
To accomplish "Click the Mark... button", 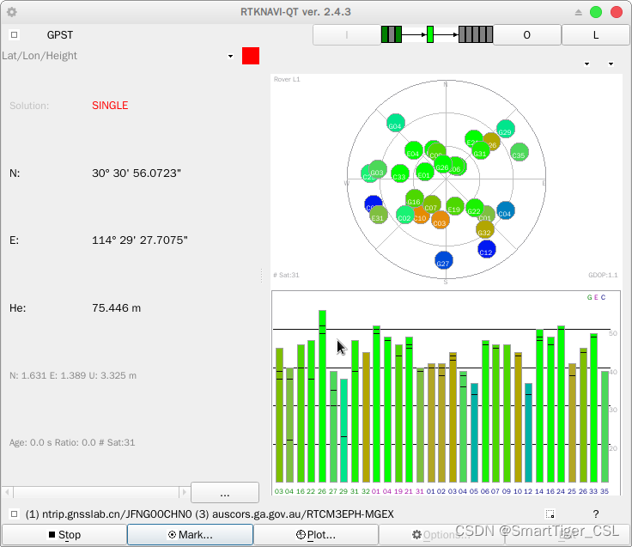I will click(x=190, y=534).
